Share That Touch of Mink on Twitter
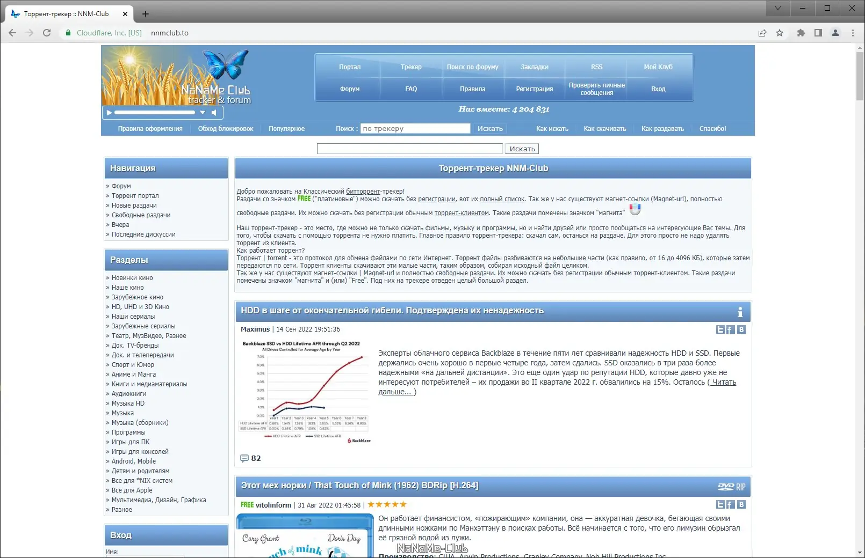865x558 pixels. pyautogui.click(x=720, y=504)
